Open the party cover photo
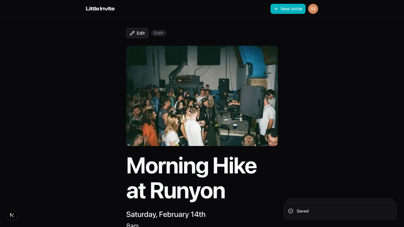The width and height of the screenshot is (404, 227). click(x=202, y=96)
